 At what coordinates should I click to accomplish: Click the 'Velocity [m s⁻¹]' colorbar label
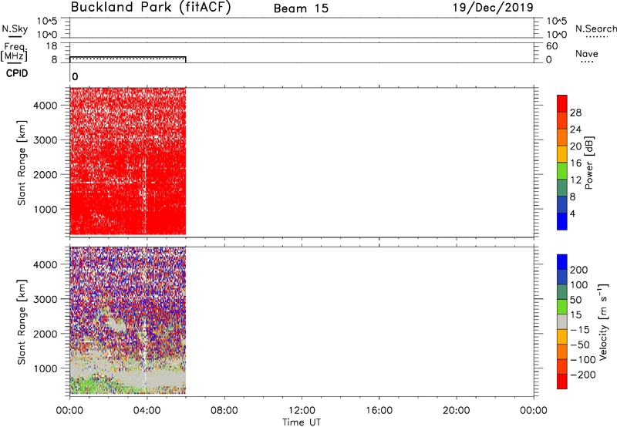(603, 321)
